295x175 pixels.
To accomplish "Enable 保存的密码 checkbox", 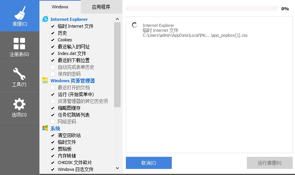I will click(x=53, y=74).
